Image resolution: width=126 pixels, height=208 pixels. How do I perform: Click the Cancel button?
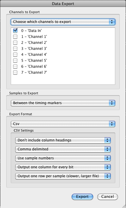point(107,197)
